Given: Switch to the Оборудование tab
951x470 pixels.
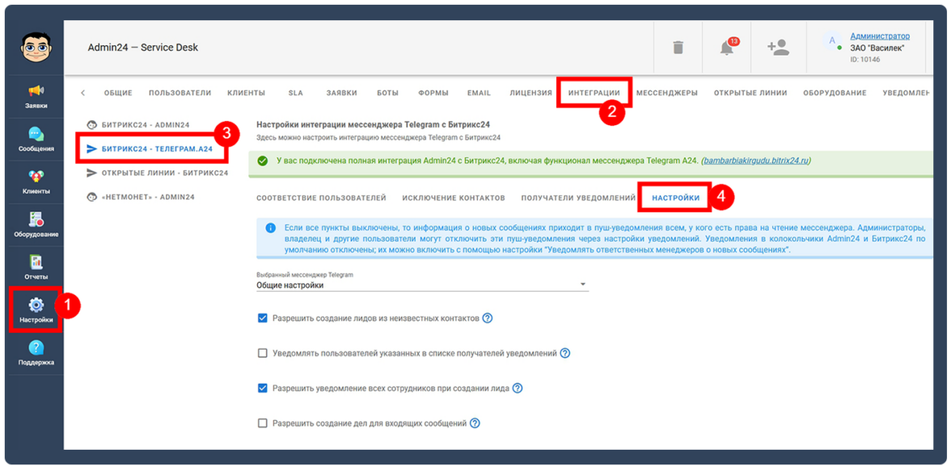Looking at the screenshot, I should pos(835,93).
